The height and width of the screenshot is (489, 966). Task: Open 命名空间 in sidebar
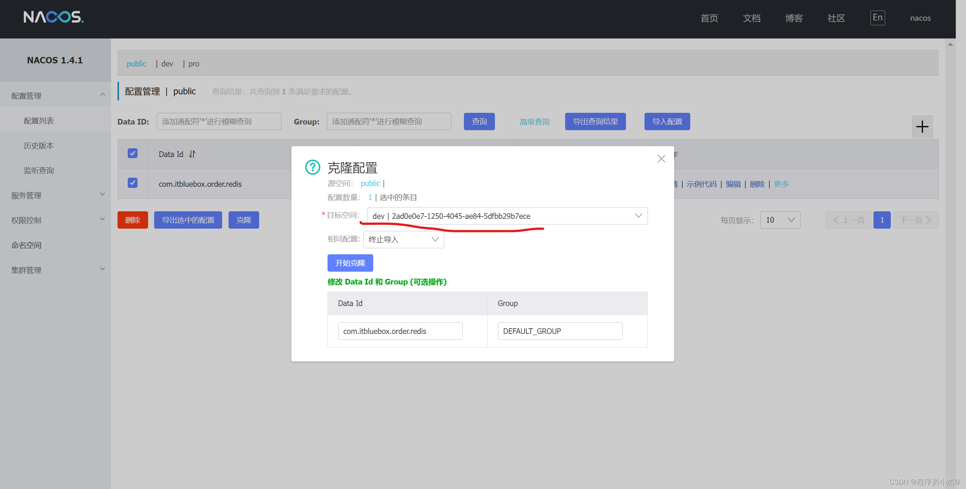pyautogui.click(x=26, y=245)
